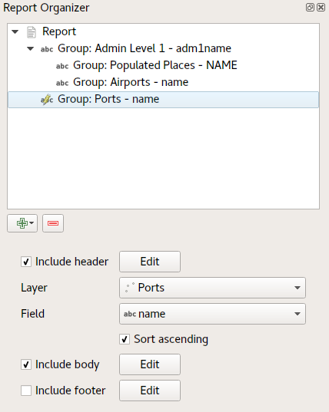Screen dimensions: 329x412
Task: Click the red minus remove section button
Action: (x=53, y=223)
